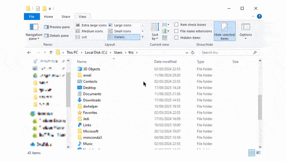The image size is (286, 161).
Task: Open the Sort by dropdown
Action: (x=155, y=31)
